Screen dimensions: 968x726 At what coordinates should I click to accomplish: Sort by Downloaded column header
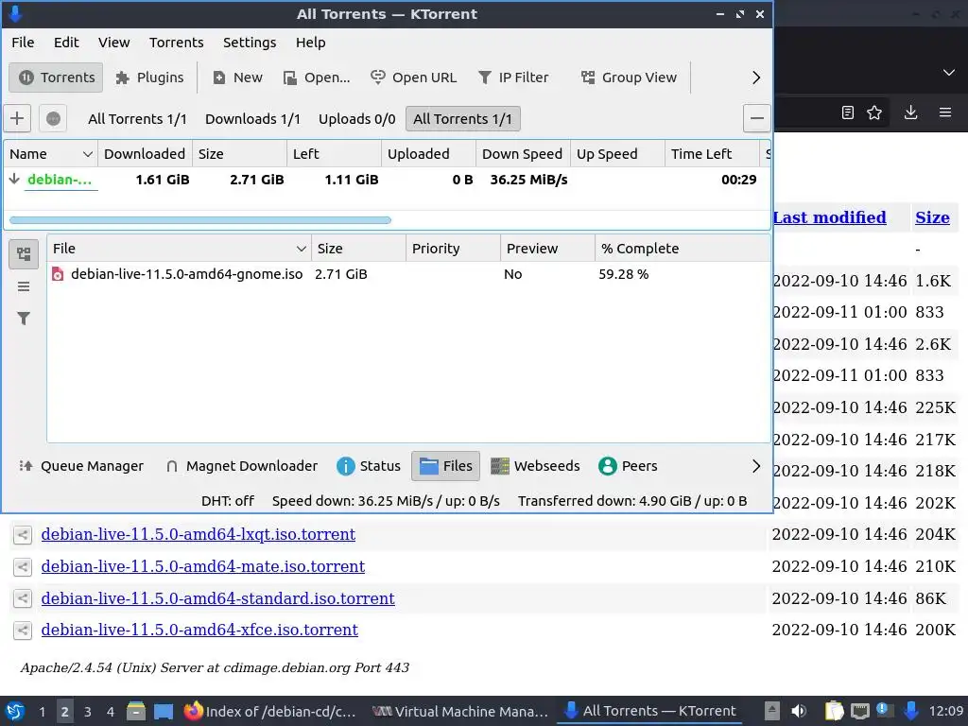(x=145, y=154)
